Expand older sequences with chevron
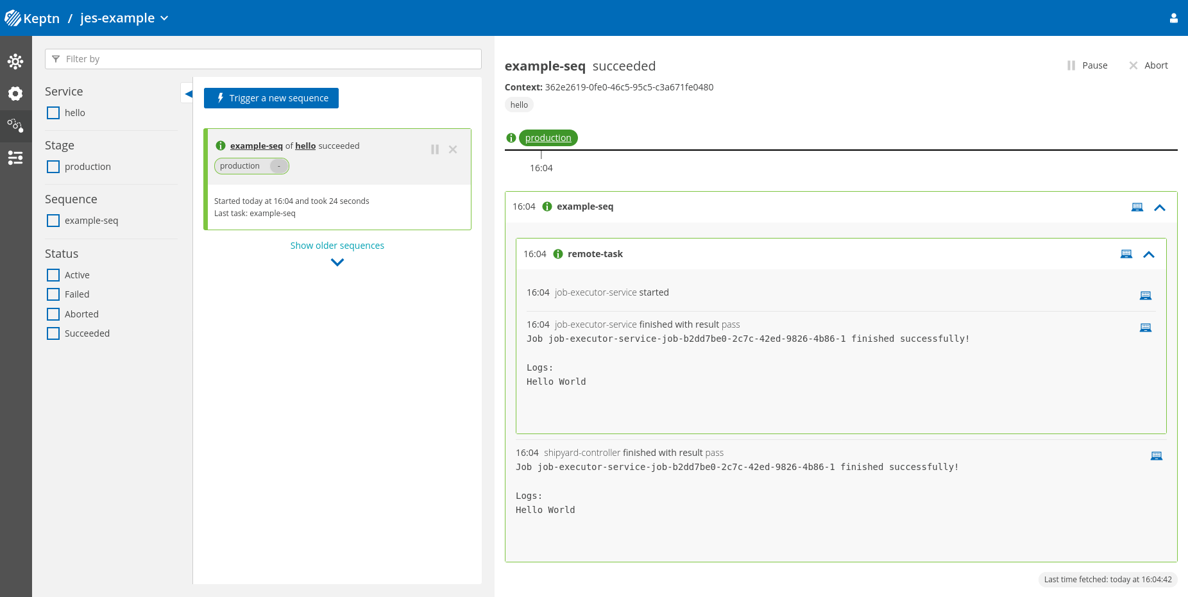Viewport: 1188px width, 597px height. tap(337, 262)
